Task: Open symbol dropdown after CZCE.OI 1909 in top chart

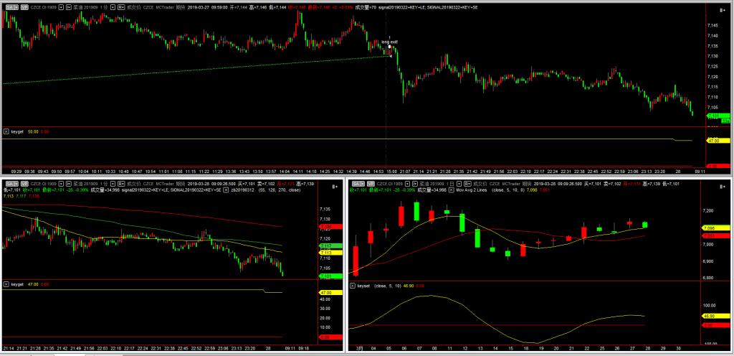Action: pos(62,7)
